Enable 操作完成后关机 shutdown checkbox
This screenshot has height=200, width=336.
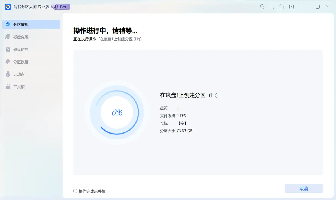tap(75, 191)
